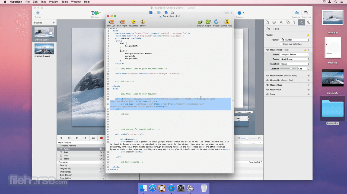Open the Preview browser dropdown arrow

point(243,13)
